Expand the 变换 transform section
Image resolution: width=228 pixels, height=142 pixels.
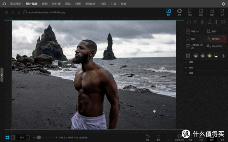coord(206,73)
